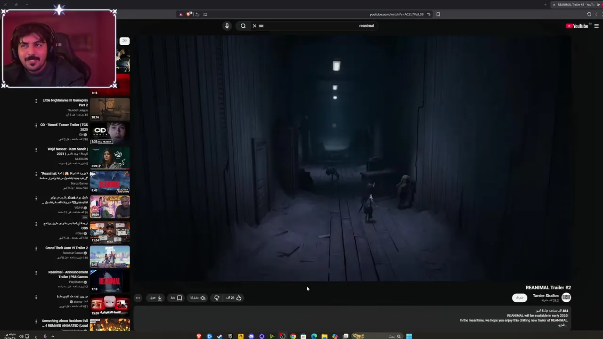Click the Download button under the video
The image size is (603, 339).
[156, 298]
